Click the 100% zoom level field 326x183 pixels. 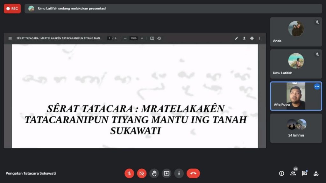click(133, 38)
